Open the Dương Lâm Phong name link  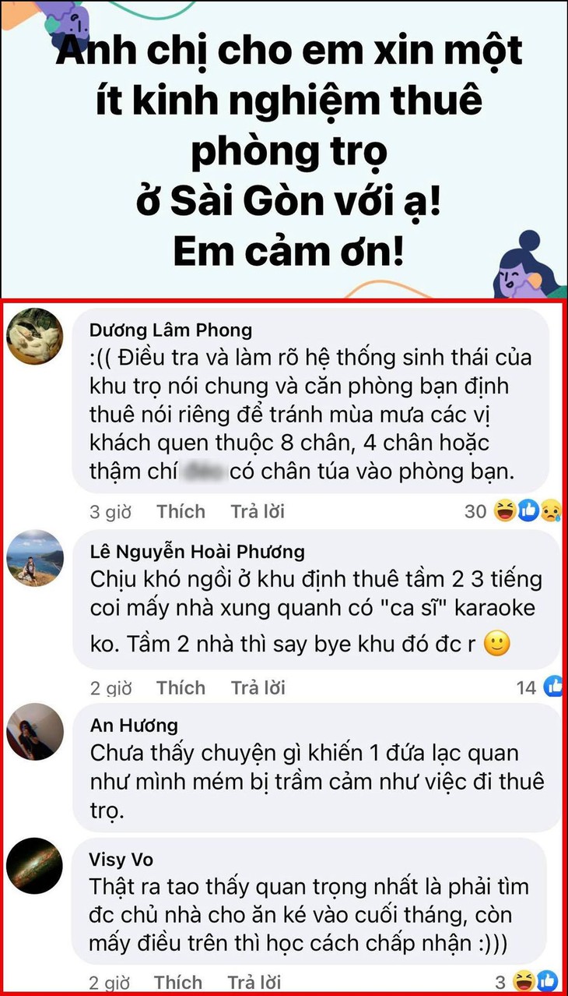pyautogui.click(x=171, y=330)
